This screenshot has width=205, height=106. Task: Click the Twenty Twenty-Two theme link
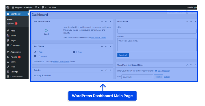click(x=61, y=62)
